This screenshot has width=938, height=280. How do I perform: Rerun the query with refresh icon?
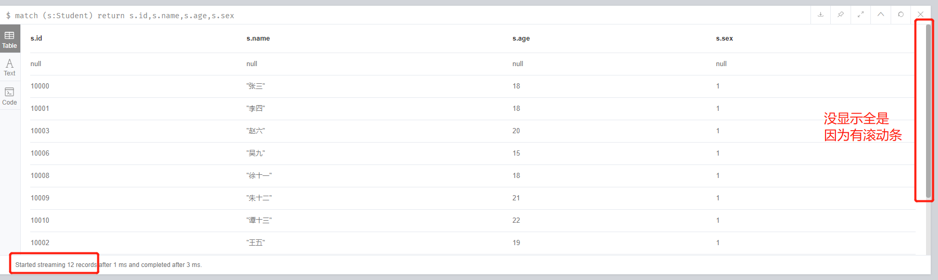click(901, 15)
